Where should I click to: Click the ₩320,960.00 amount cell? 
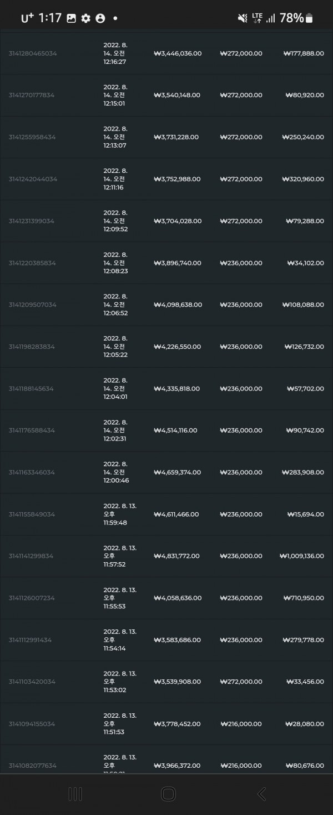304,179
